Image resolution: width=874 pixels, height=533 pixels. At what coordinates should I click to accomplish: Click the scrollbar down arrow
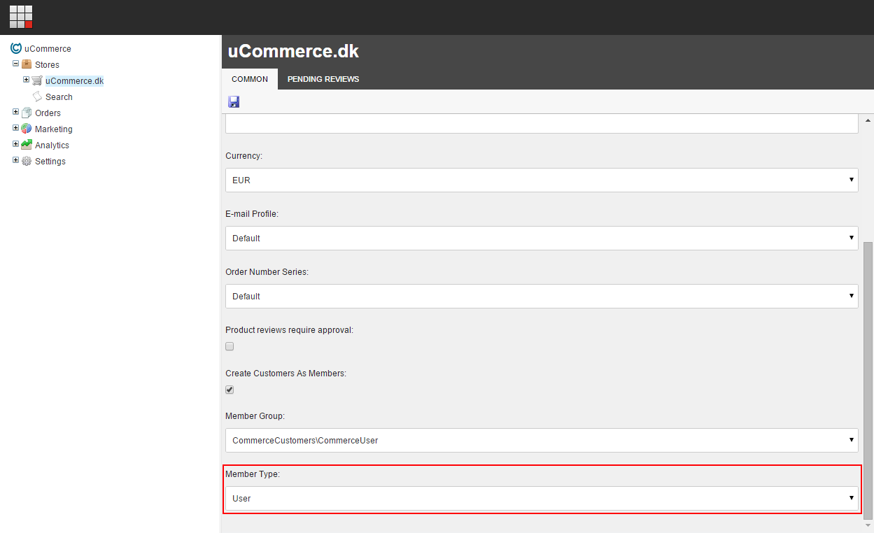pyautogui.click(x=868, y=525)
